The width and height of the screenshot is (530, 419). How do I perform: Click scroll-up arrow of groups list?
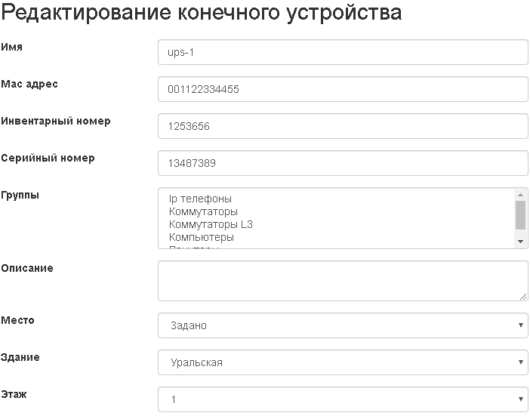tap(520, 195)
